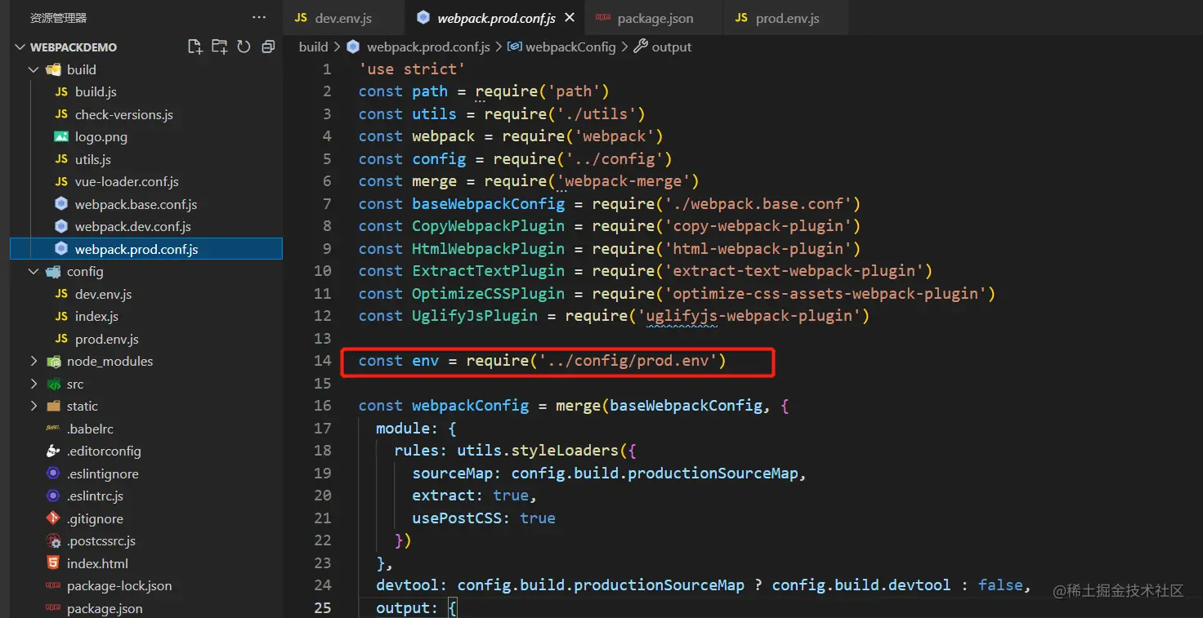
Task: Click line number 25 in the gutter
Action: 323,608
